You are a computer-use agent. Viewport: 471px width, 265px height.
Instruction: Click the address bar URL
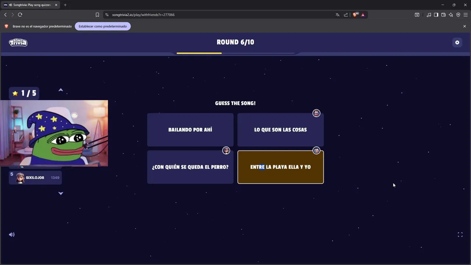pos(143,15)
